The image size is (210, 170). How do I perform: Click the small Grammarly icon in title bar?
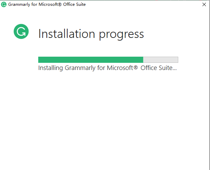coord(4,4)
